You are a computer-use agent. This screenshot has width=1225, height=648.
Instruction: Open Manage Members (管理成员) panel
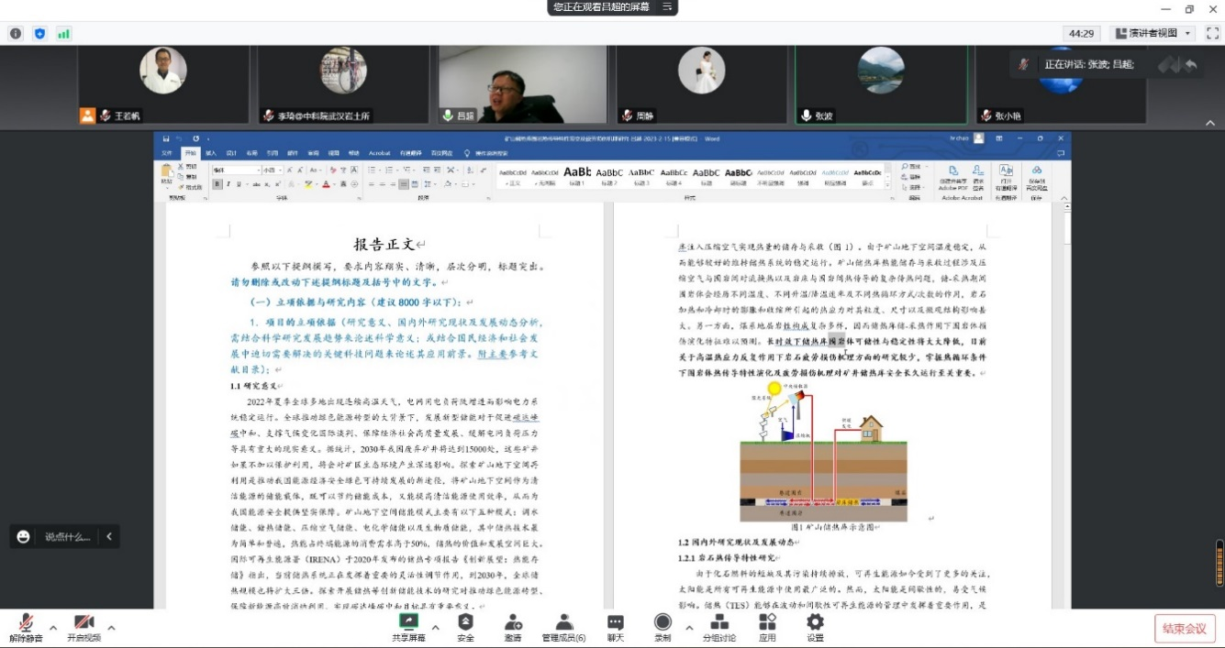[x=563, y=626]
